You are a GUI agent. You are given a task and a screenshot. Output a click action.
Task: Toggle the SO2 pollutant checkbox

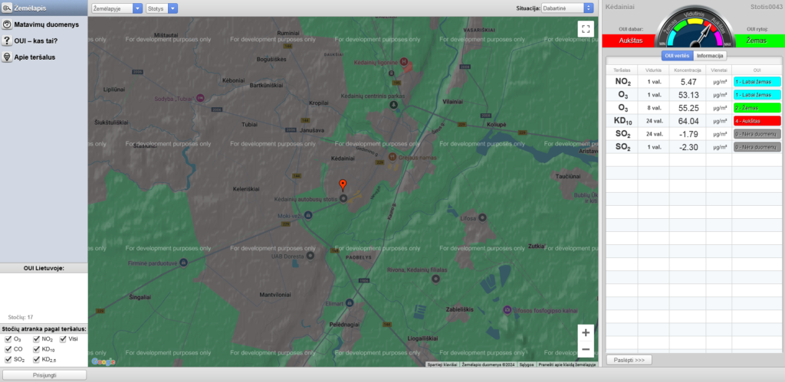(8, 359)
